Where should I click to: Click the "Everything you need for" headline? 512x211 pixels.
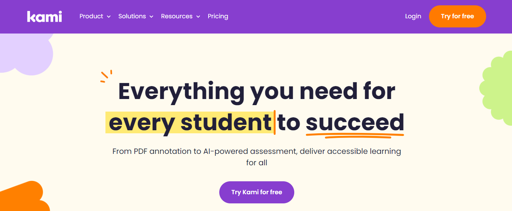click(257, 91)
